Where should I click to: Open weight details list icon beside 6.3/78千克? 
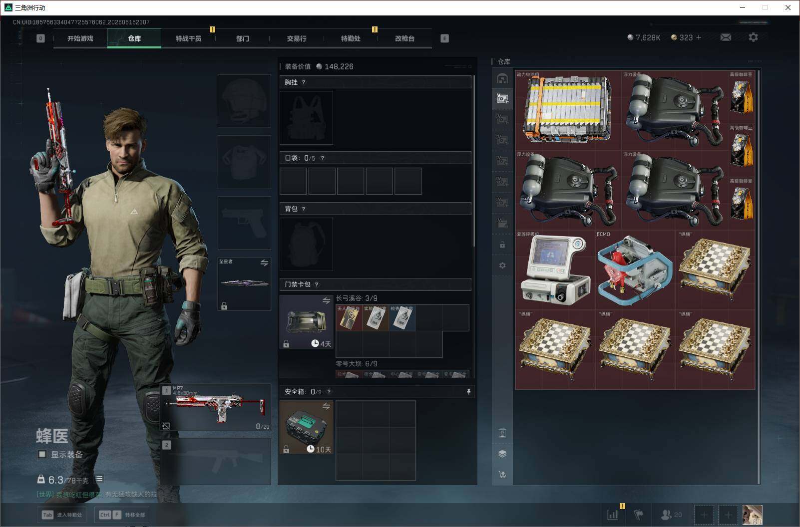click(99, 479)
